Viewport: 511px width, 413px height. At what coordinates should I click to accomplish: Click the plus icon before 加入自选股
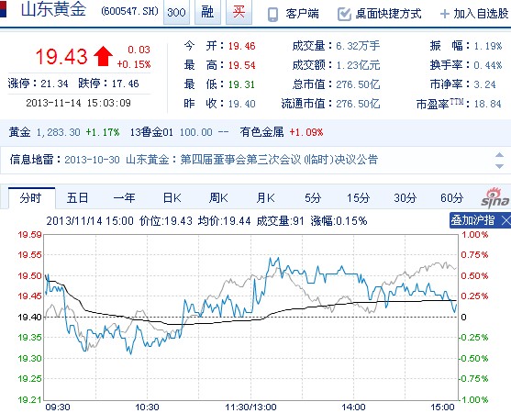pos(445,14)
